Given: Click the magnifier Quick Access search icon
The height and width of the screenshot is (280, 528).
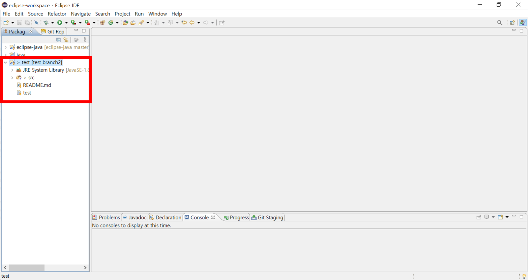Looking at the screenshot, I should click(x=500, y=22).
